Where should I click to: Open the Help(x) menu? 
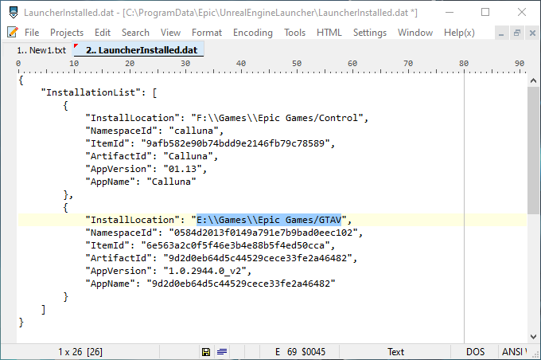click(459, 33)
